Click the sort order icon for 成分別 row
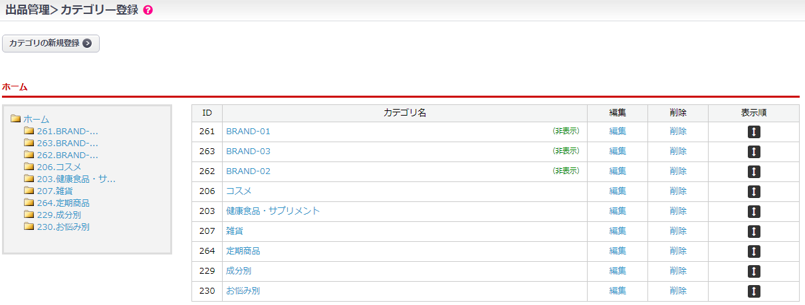The height and width of the screenshot is (305, 805). tap(754, 271)
